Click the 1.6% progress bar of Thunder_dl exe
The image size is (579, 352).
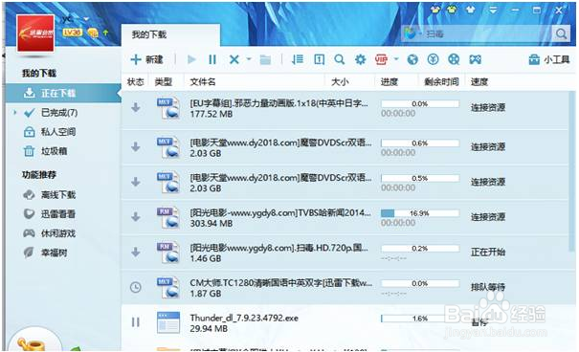click(420, 319)
